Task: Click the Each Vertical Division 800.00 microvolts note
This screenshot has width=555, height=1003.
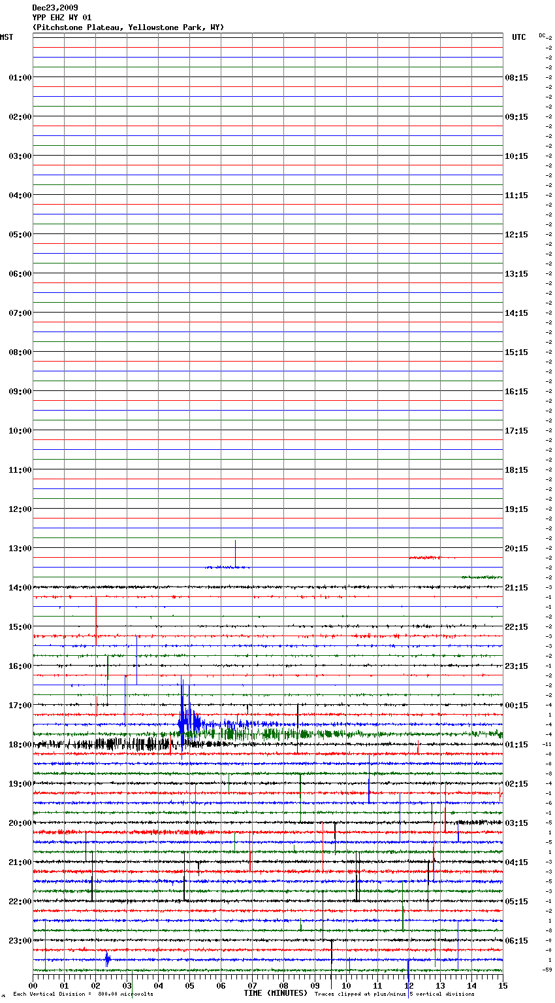Action: point(83,994)
